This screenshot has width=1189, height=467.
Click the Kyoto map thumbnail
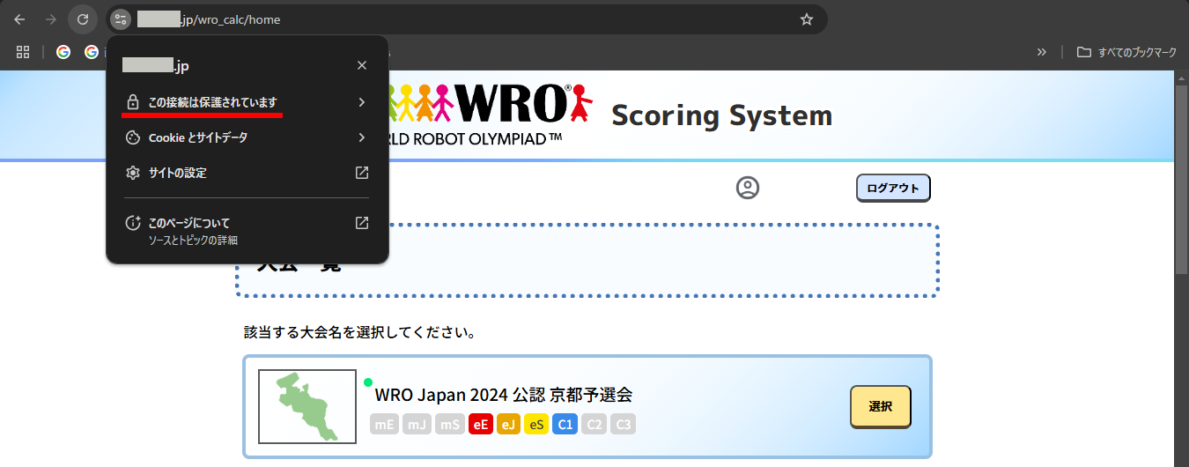click(307, 406)
